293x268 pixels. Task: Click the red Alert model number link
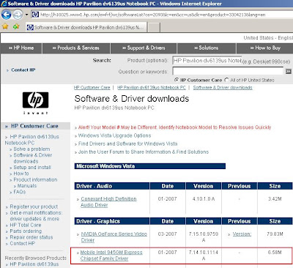point(174,127)
